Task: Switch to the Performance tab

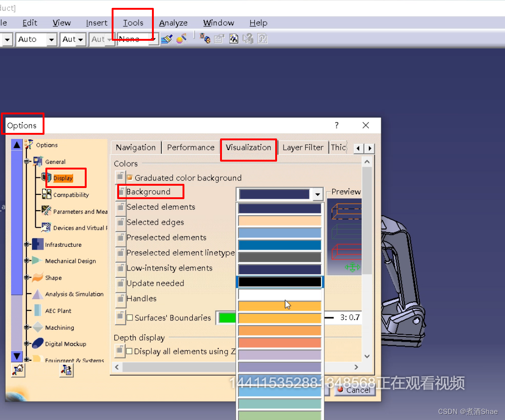Action: tap(190, 147)
